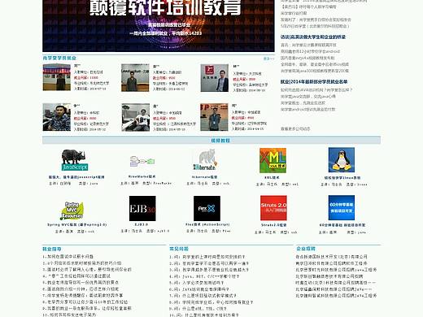Click the 常见问题 section heading
The width and height of the screenshot is (423, 317).
coord(179,249)
